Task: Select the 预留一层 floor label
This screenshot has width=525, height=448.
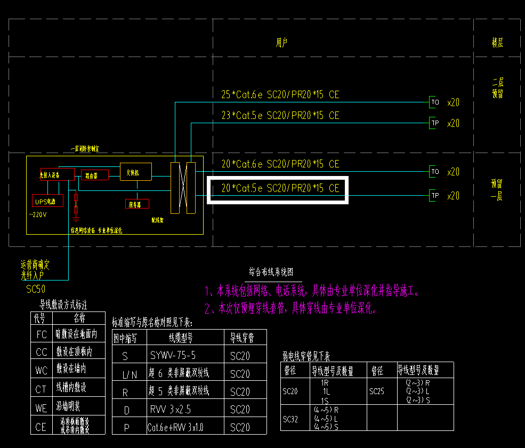Action: tap(497, 190)
